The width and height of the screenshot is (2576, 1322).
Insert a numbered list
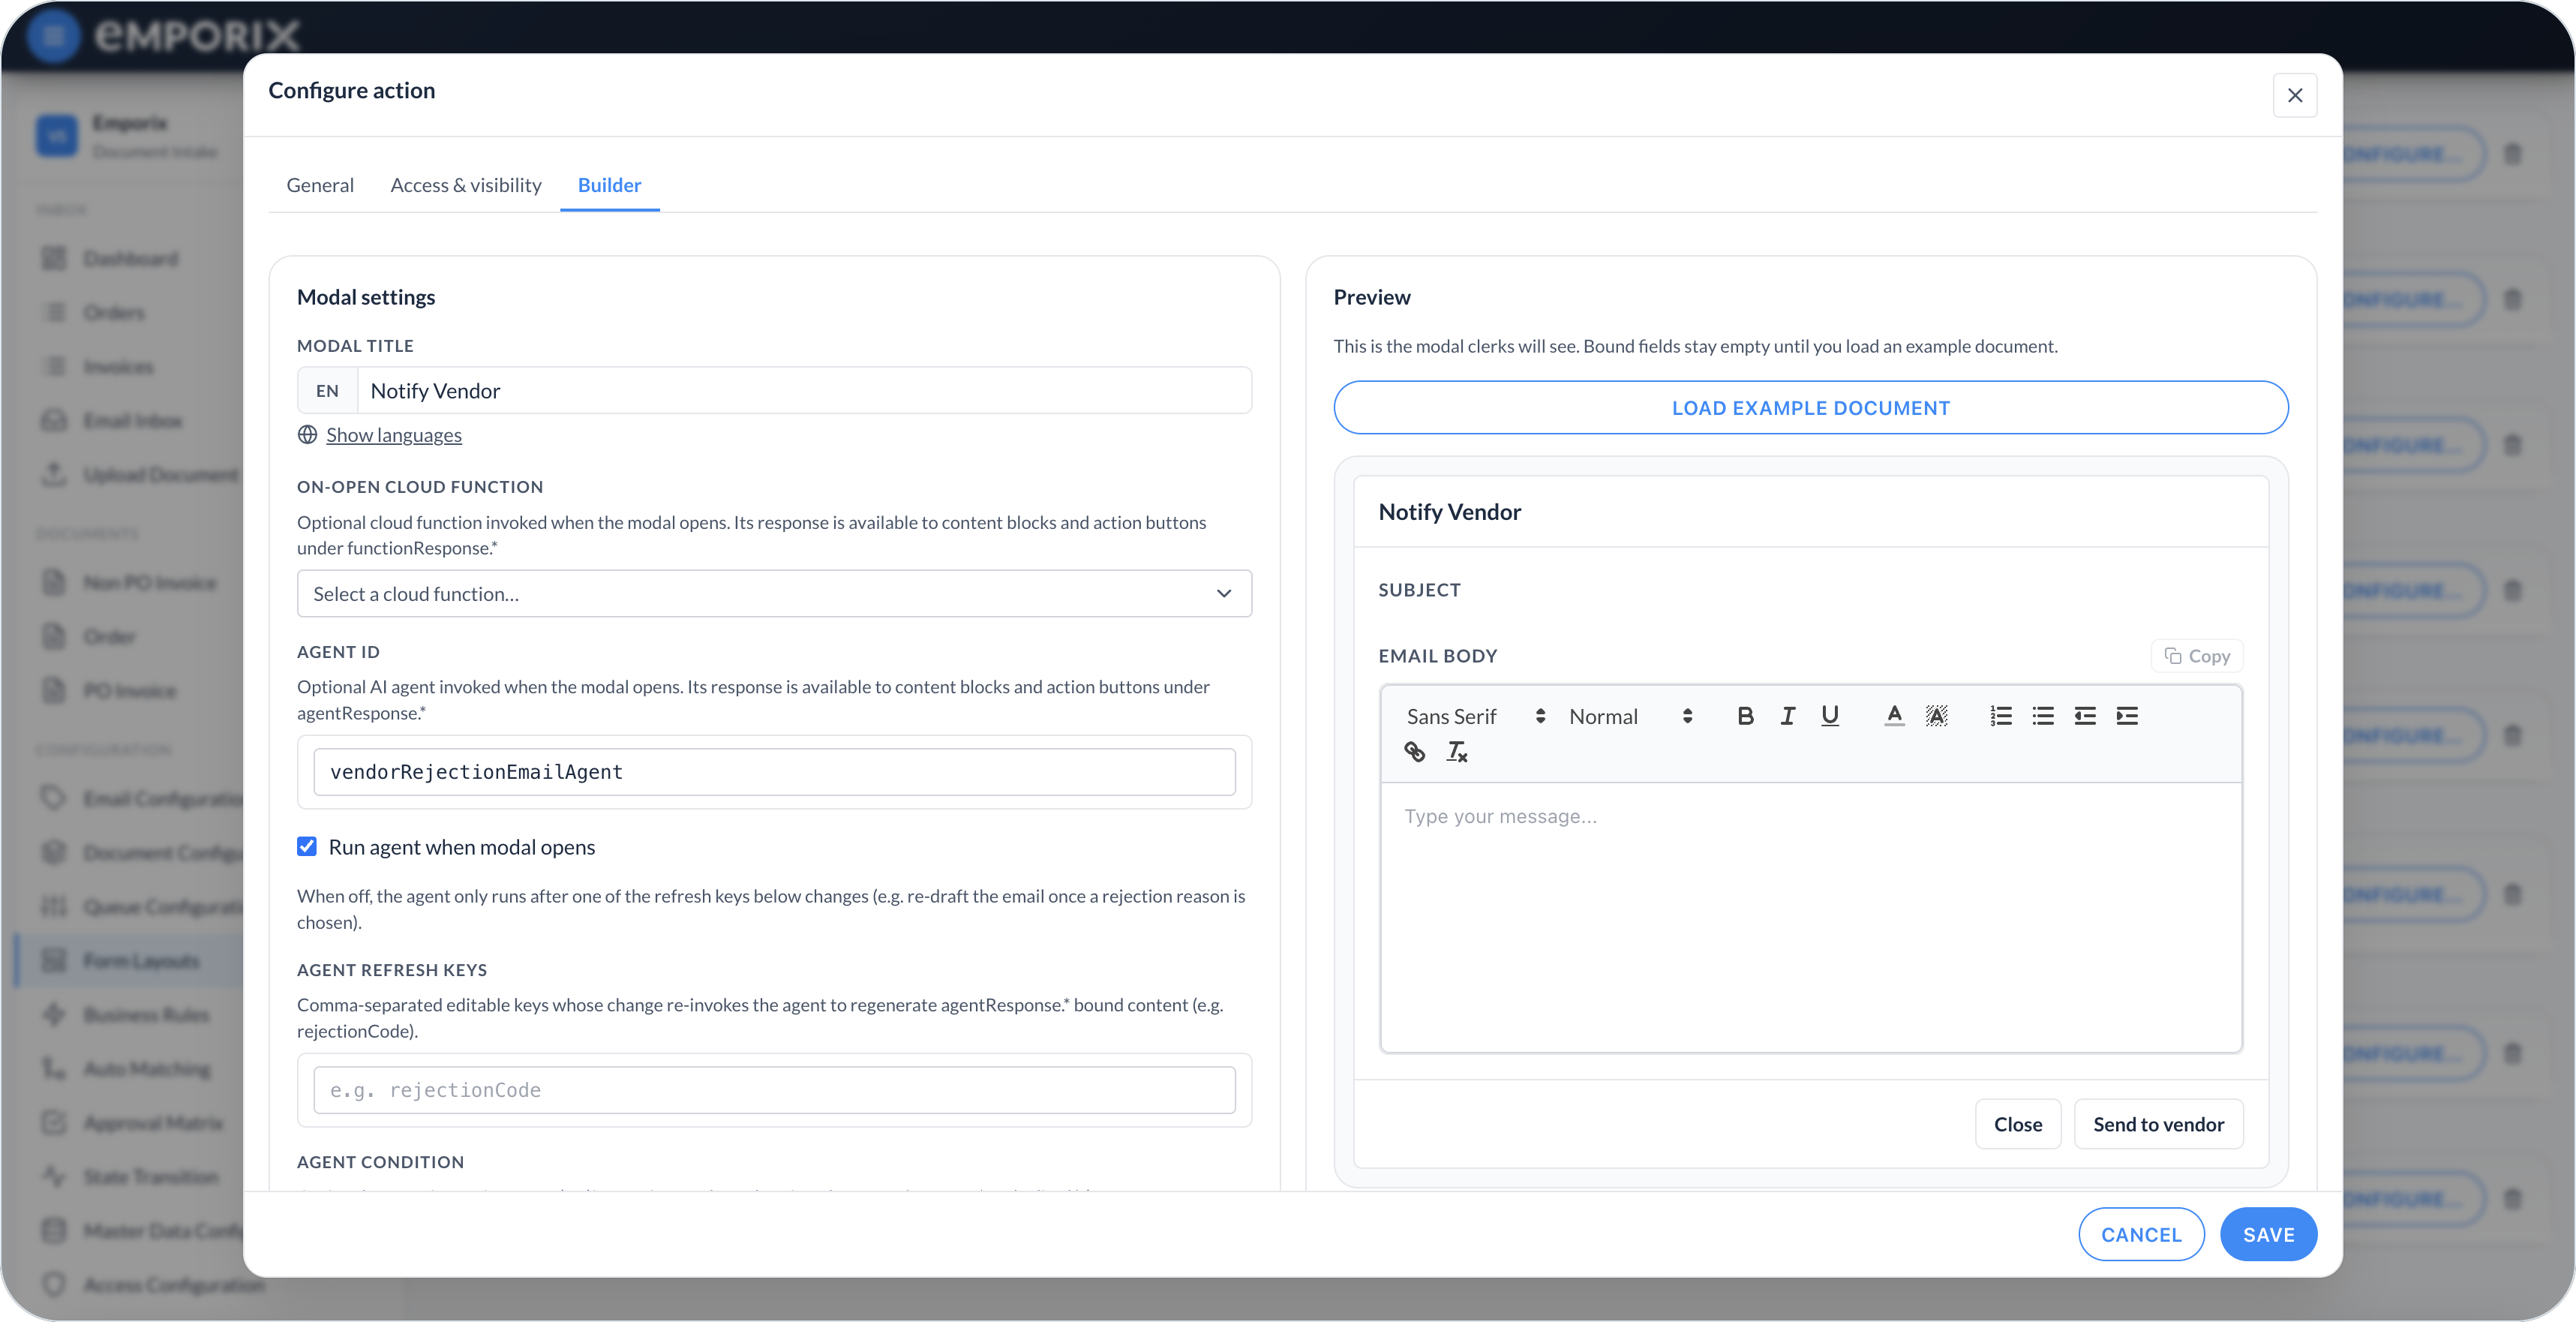click(x=2000, y=716)
